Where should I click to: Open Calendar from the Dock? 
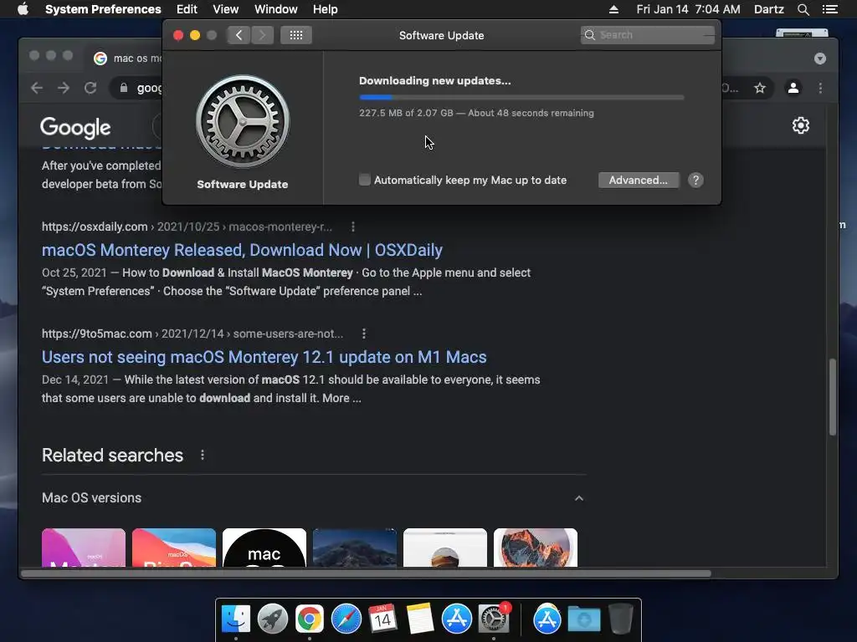(382, 619)
